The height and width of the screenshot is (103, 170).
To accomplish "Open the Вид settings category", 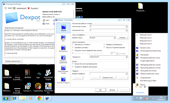I will [x=63, y=38].
